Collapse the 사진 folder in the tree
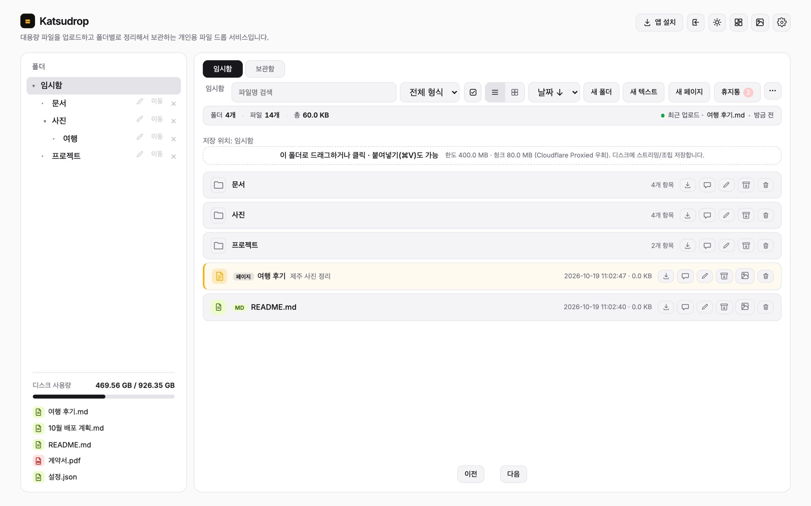 [45, 121]
